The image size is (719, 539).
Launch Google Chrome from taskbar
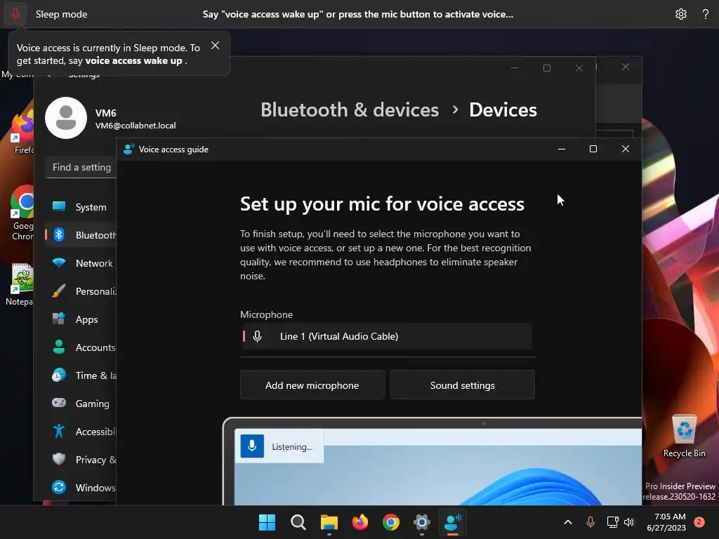[x=390, y=522]
